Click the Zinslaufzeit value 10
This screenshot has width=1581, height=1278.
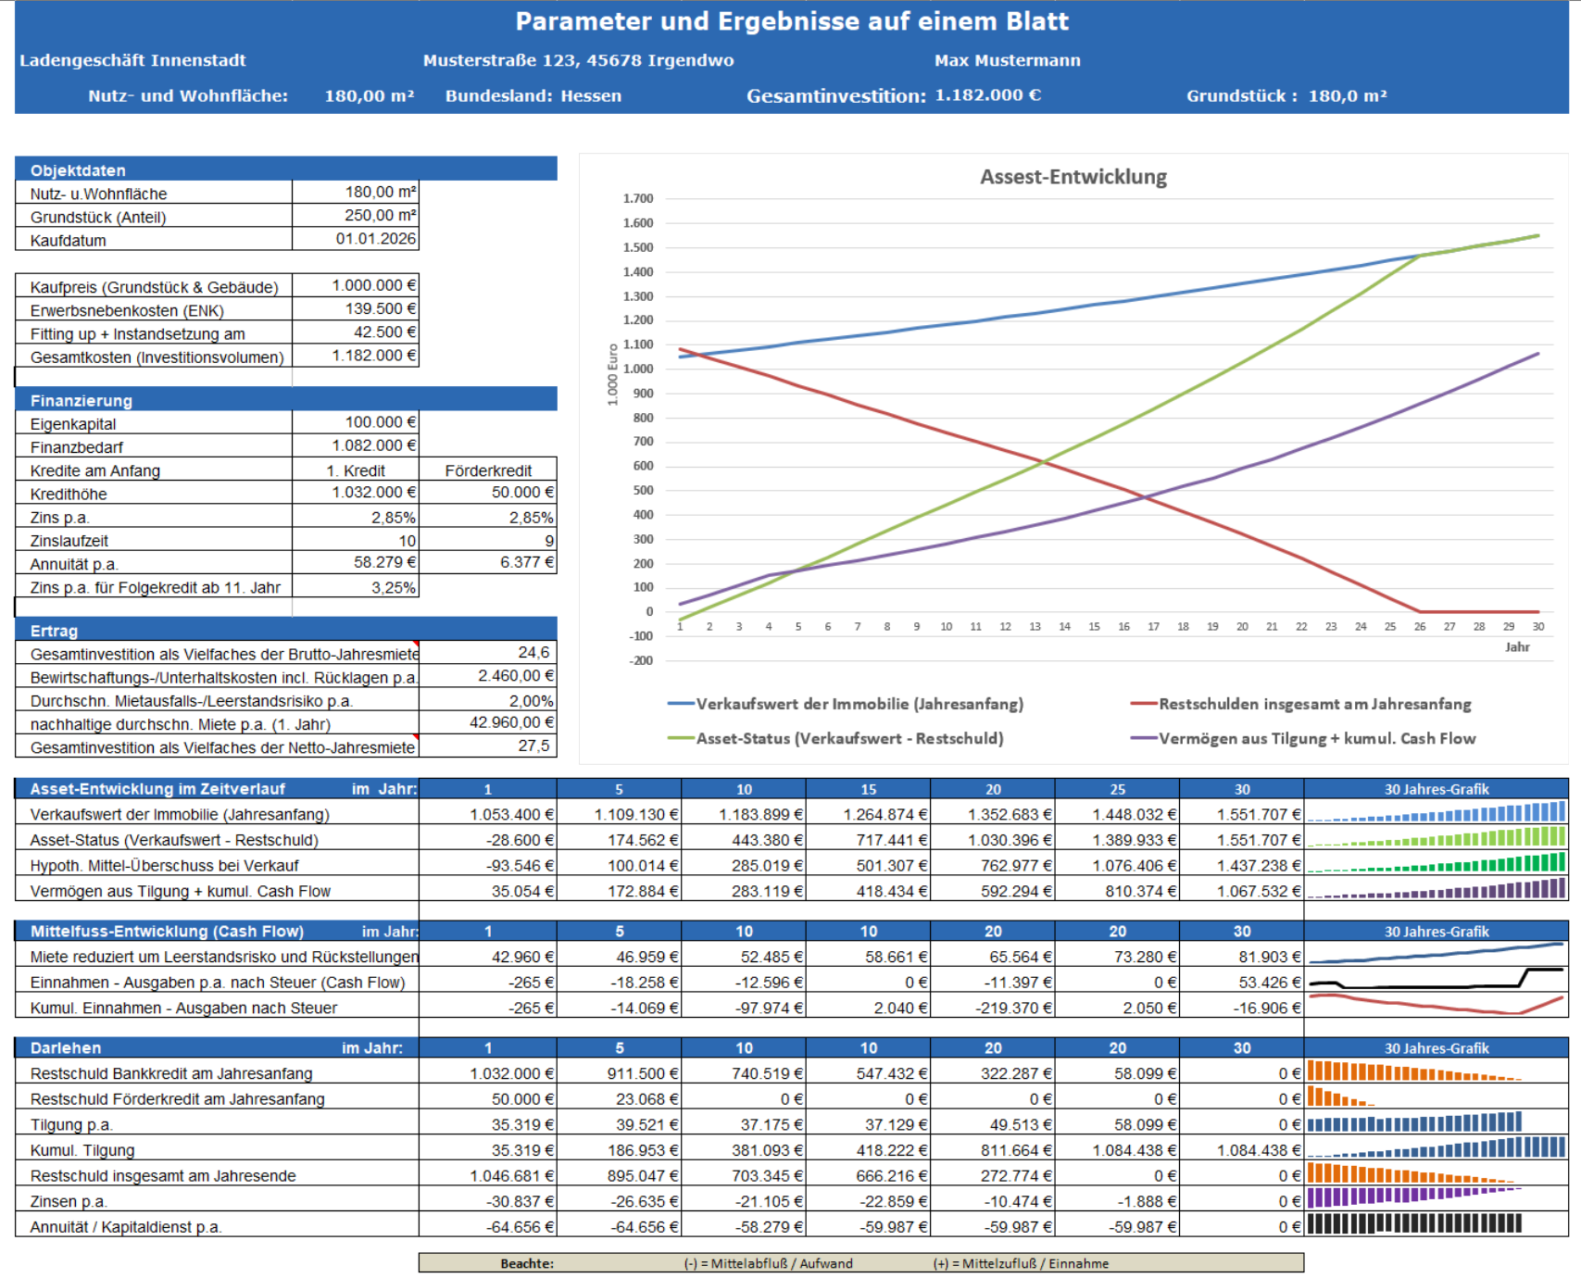(x=356, y=541)
